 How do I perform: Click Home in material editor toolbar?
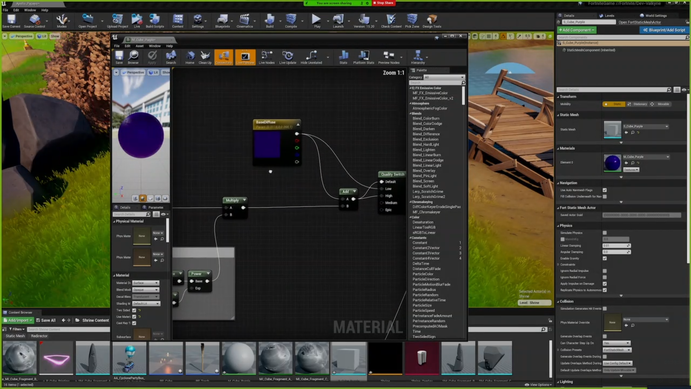click(x=190, y=57)
